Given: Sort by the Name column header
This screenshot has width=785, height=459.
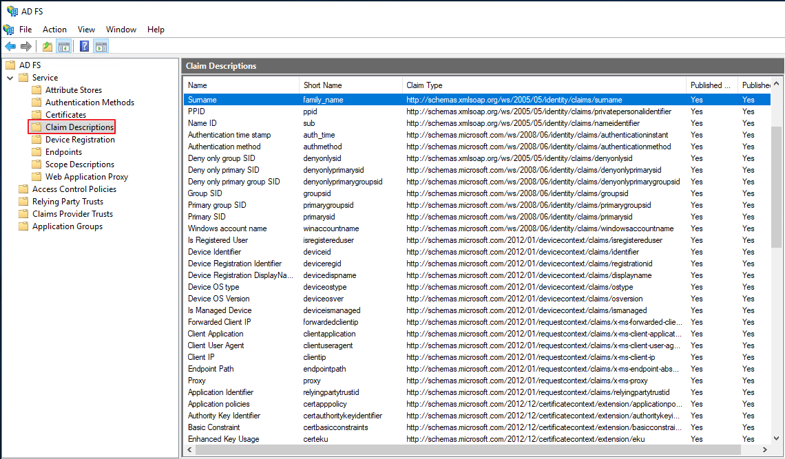Looking at the screenshot, I should tap(241, 85).
